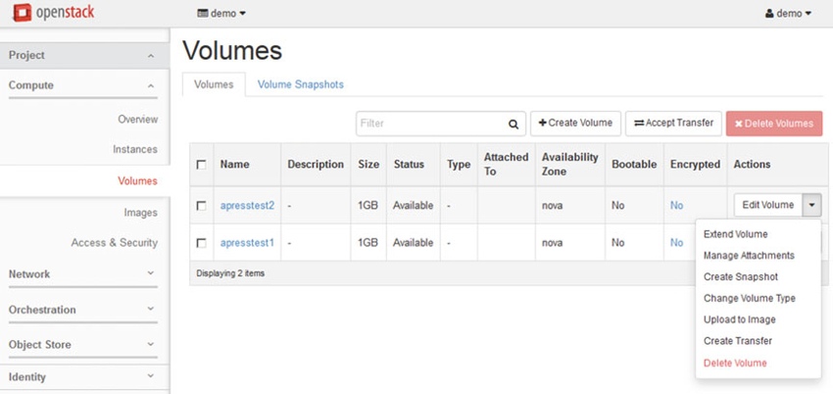Switch to the Volume Snapshots tab
833x394 pixels.
tap(301, 84)
